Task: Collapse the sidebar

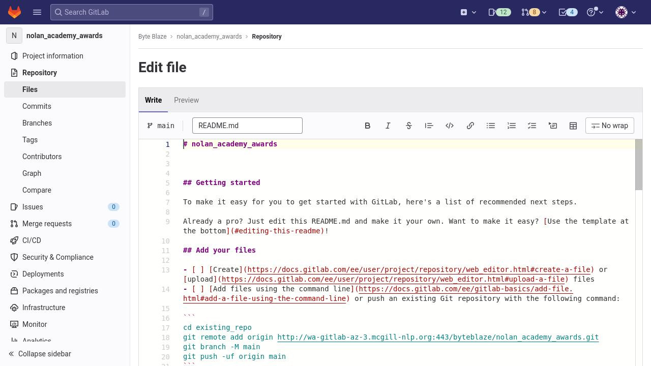Action: (65, 354)
